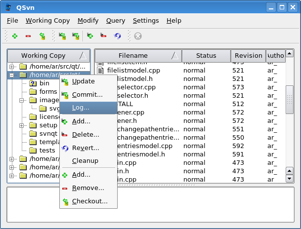The height and width of the screenshot is (229, 301).
Task: Click the setup folder icon
Action: pos(33,125)
